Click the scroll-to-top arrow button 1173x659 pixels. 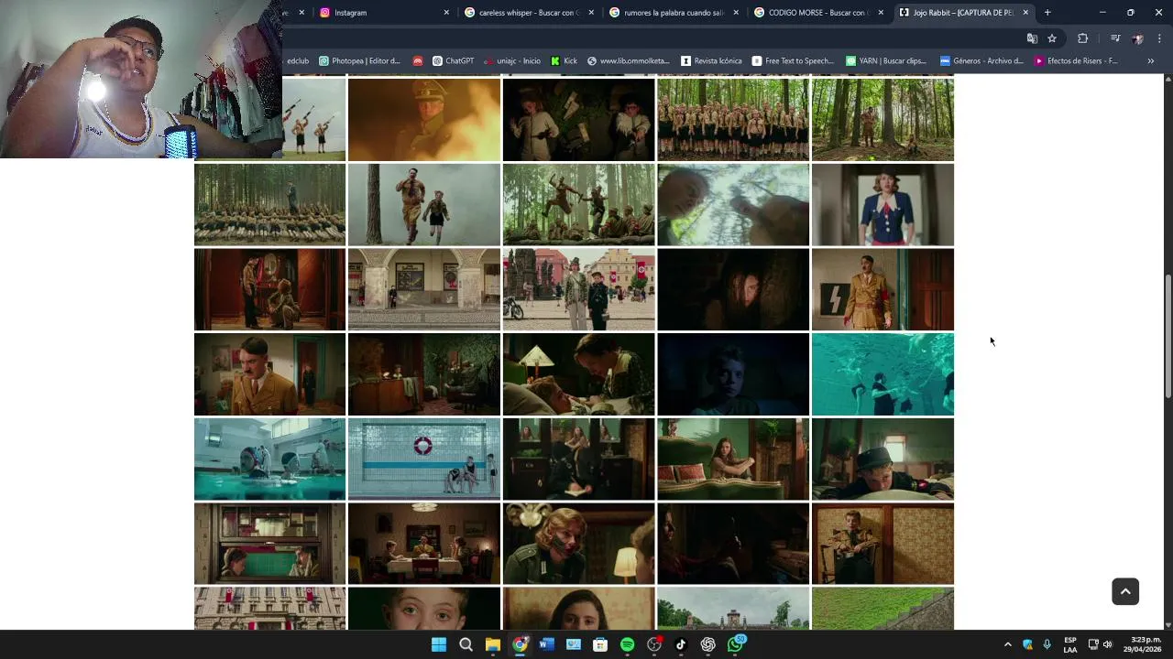tap(1125, 591)
